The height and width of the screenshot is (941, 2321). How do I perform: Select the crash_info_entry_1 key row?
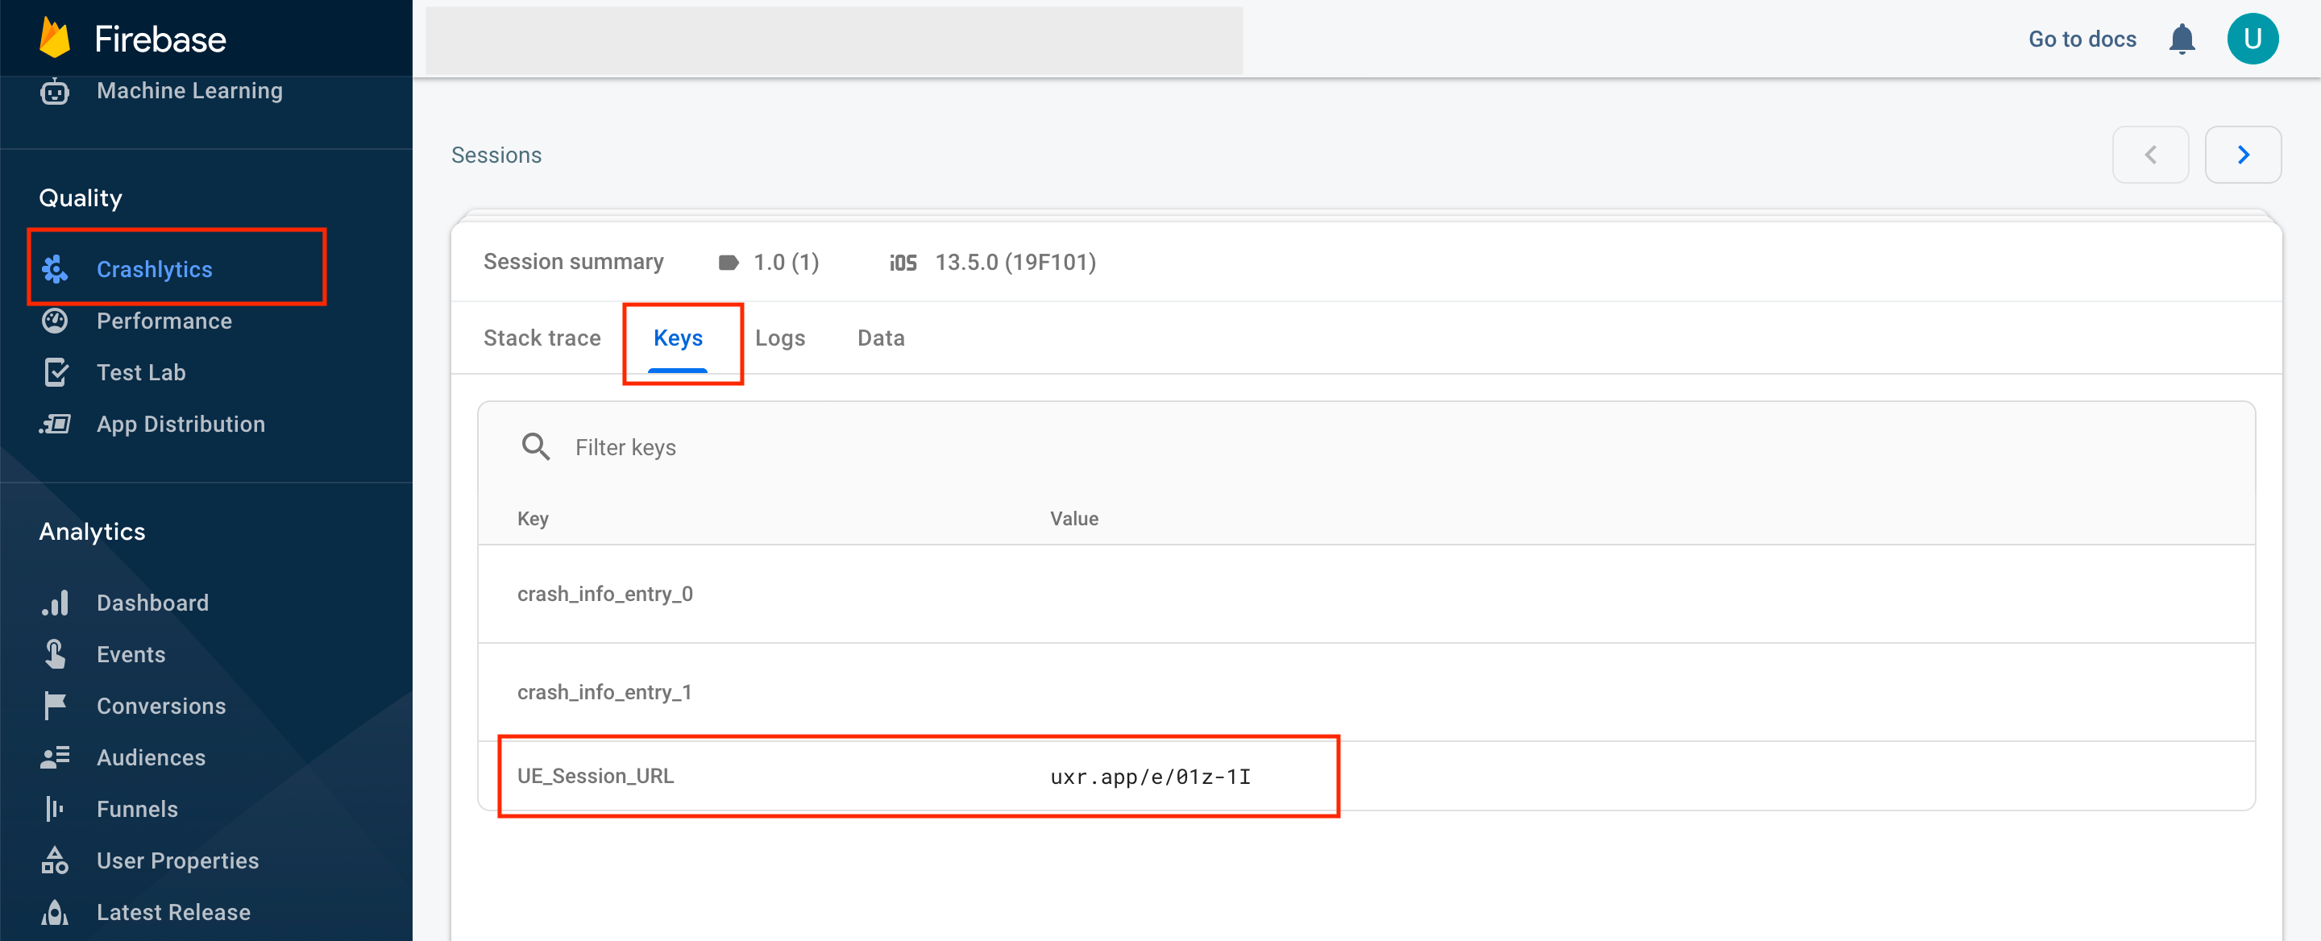[1366, 691]
